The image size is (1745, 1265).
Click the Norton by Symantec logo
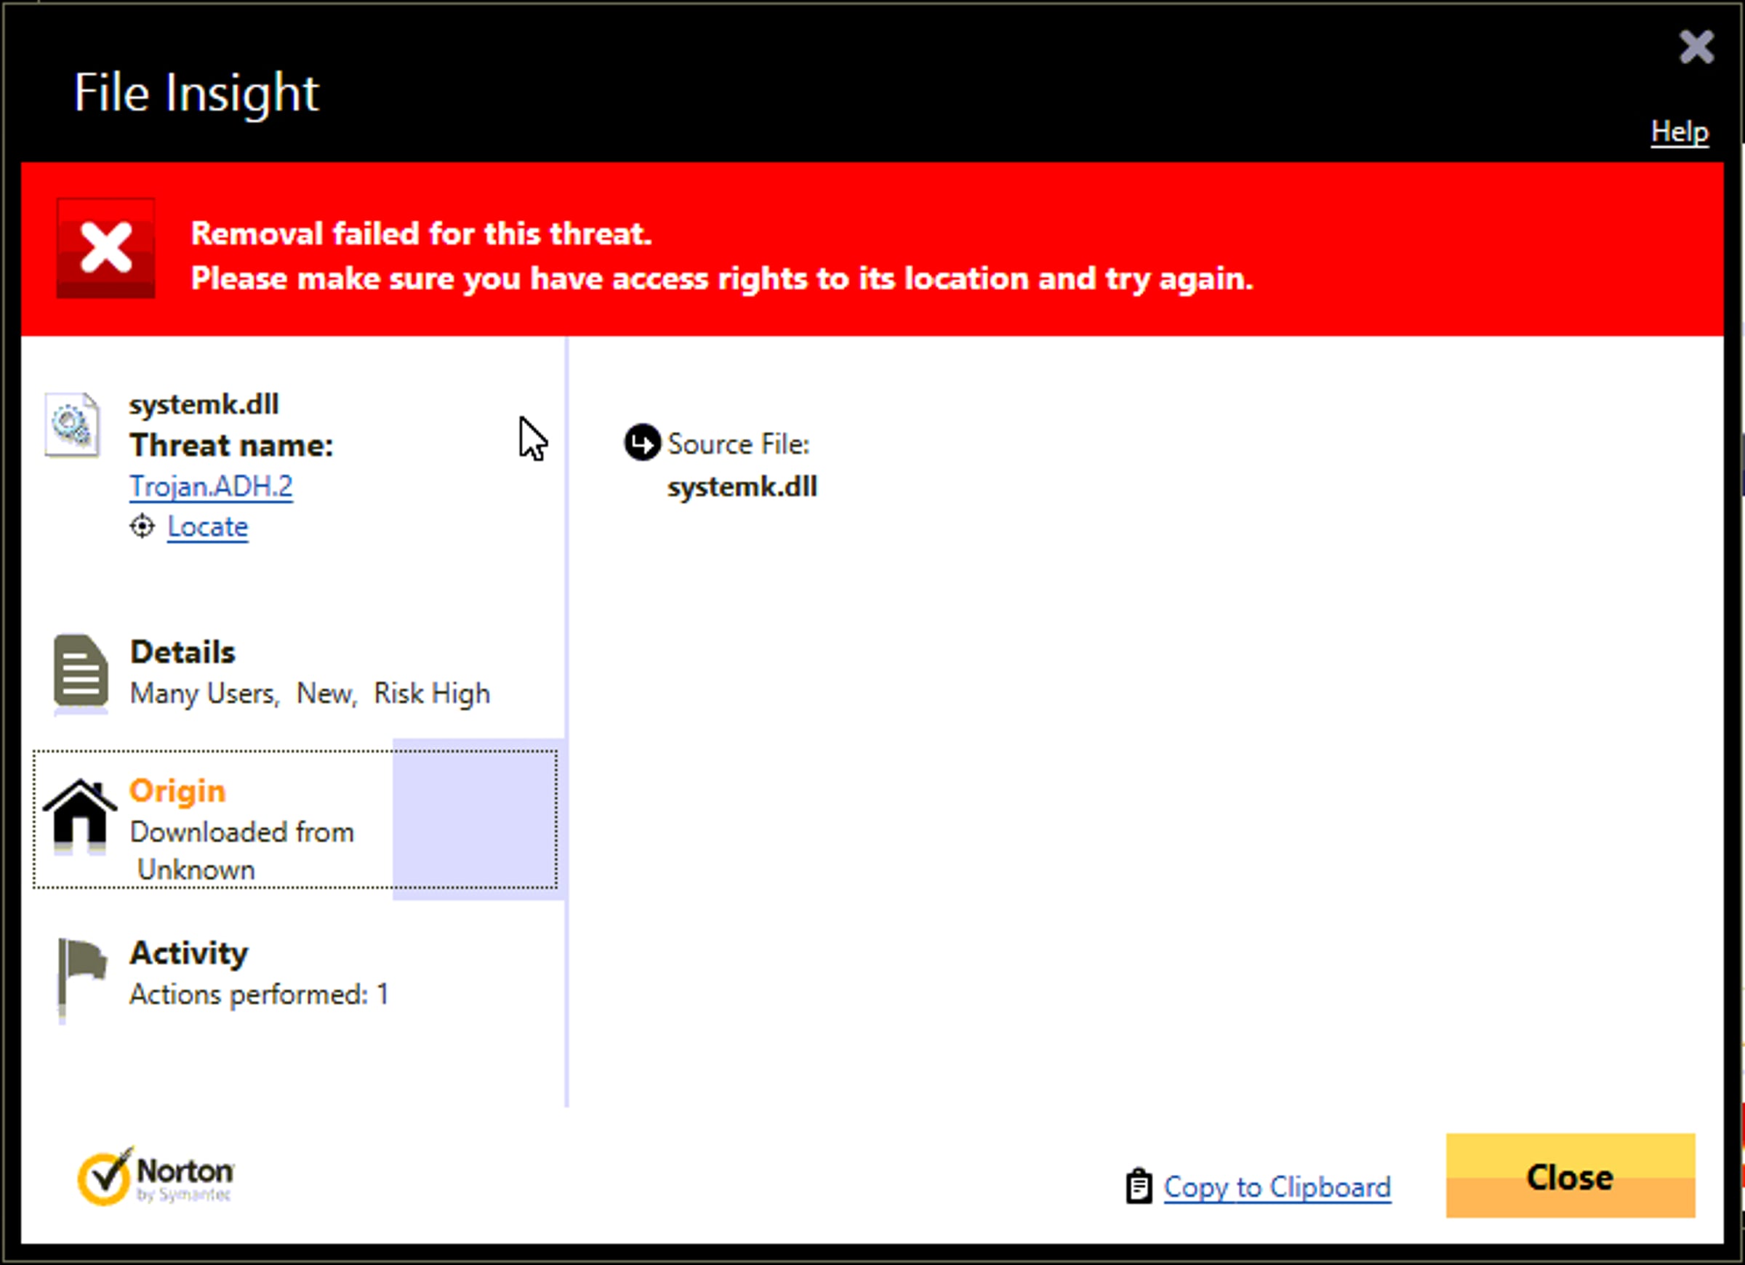(156, 1176)
